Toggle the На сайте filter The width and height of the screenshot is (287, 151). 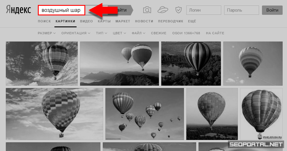coord(215,33)
